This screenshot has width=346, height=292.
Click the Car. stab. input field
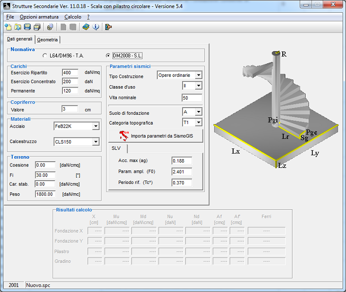click(x=45, y=184)
